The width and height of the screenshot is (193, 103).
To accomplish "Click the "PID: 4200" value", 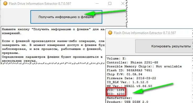I will [x=116, y=94].
